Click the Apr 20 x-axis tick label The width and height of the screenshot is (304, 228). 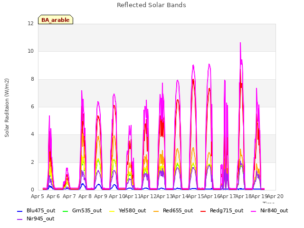pos(275,196)
